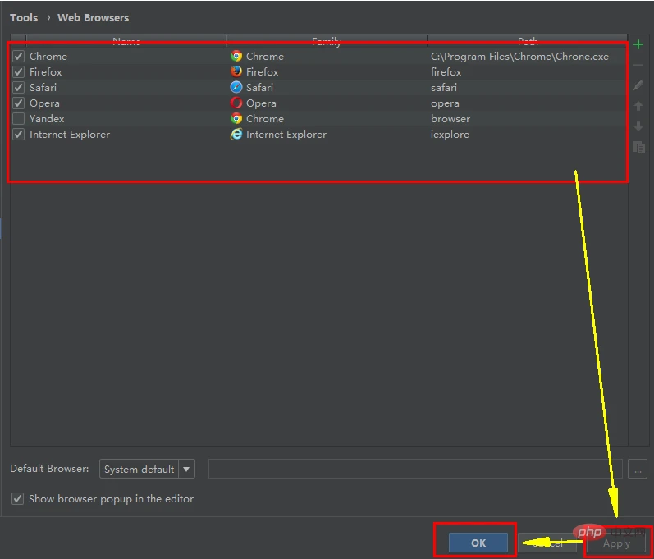This screenshot has width=654, height=559.
Task: Disable the Safari browser checkbox
Action: click(x=18, y=88)
